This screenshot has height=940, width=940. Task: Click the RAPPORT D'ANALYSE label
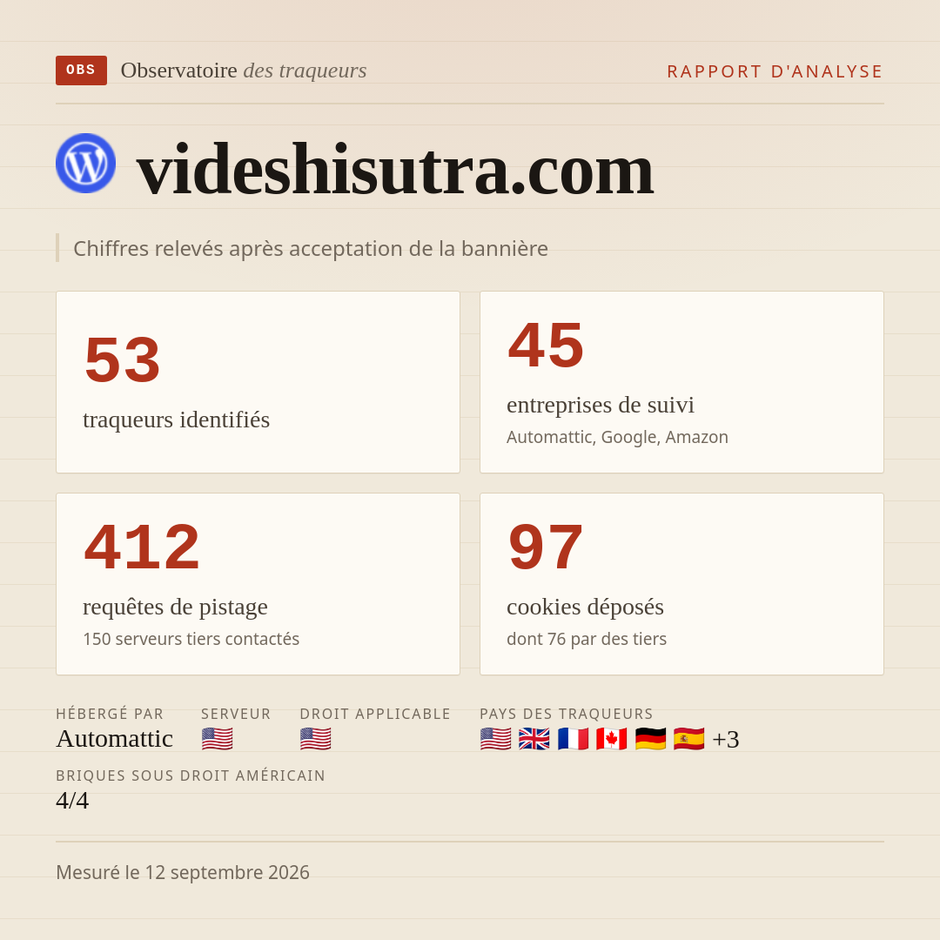tap(775, 71)
